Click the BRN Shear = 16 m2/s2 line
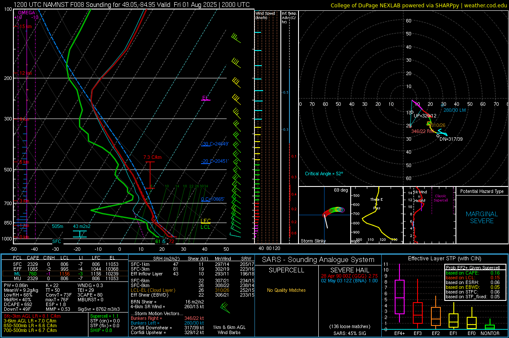This screenshot has height=338, width=509. pyautogui.click(x=167, y=302)
